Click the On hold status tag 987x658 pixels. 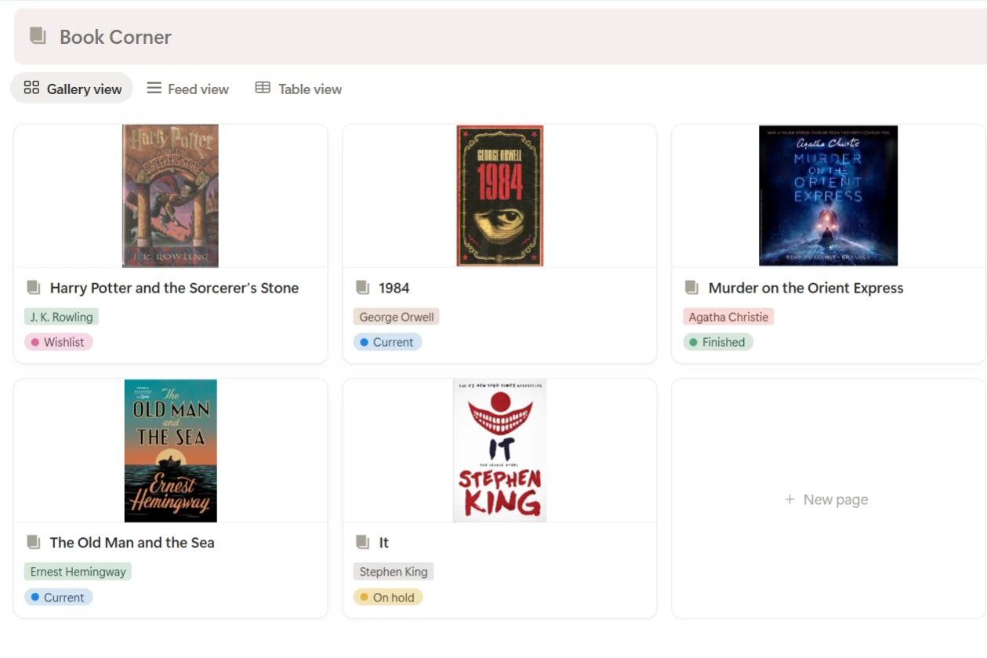pyautogui.click(x=388, y=598)
